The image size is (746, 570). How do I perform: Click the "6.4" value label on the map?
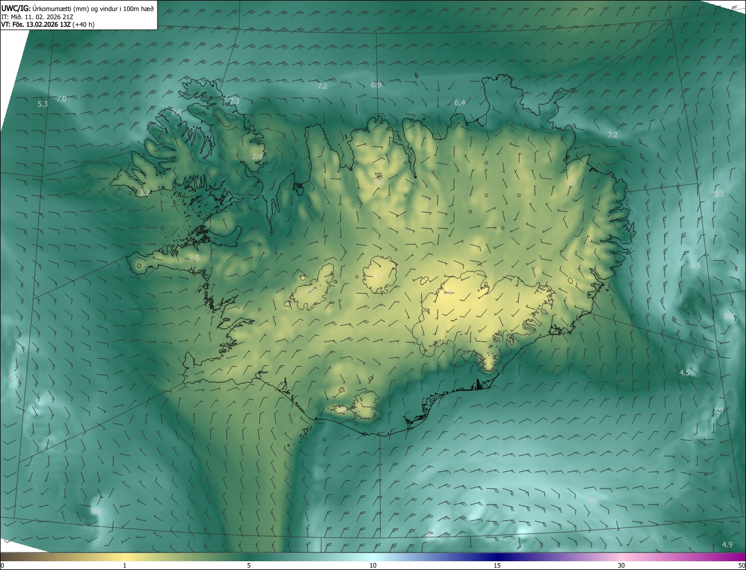[460, 103]
